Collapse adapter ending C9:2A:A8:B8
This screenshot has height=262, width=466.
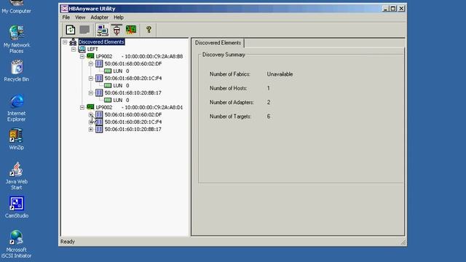click(82, 57)
